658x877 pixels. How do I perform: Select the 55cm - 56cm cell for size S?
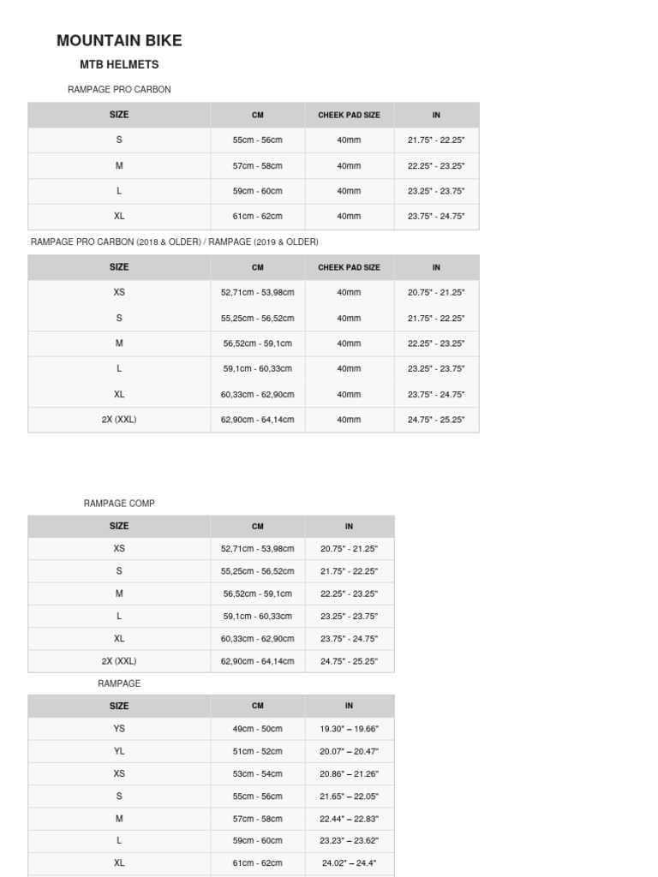click(x=257, y=140)
